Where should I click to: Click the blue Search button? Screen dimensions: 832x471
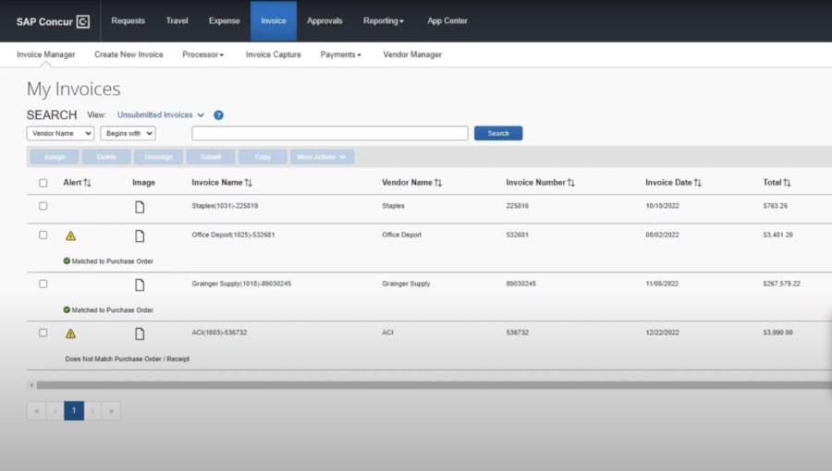498,134
